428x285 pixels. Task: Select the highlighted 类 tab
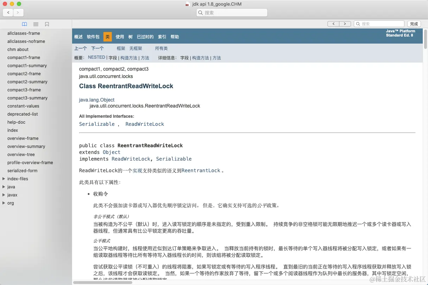point(108,37)
